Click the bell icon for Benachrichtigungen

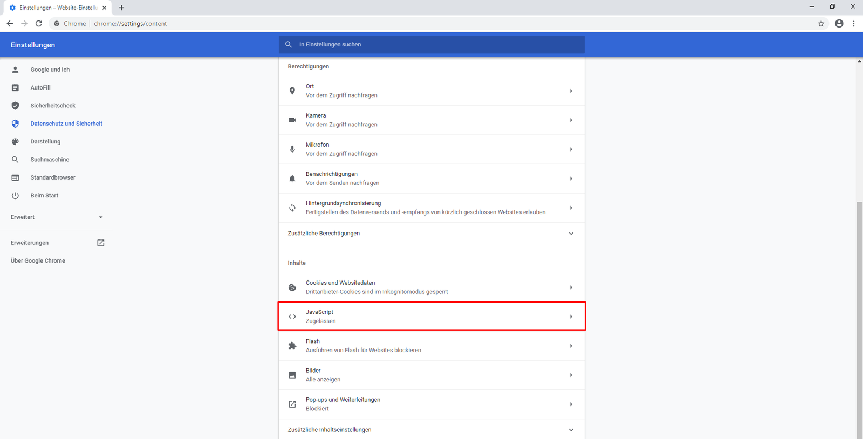[292, 179]
